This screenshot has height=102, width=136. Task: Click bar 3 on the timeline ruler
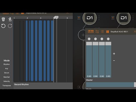tap(41, 18)
